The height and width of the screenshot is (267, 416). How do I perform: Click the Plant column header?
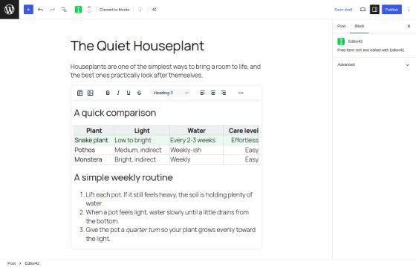coord(94,131)
